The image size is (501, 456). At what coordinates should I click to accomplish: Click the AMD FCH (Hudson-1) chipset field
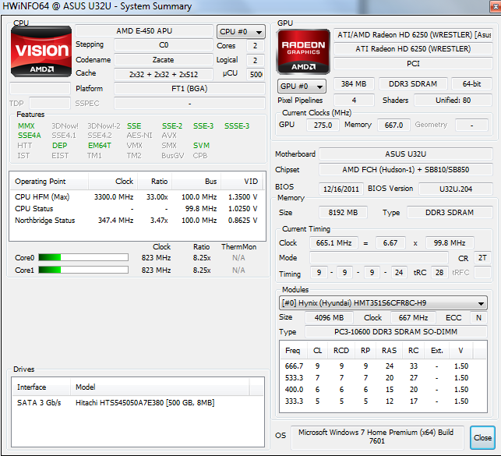point(405,170)
